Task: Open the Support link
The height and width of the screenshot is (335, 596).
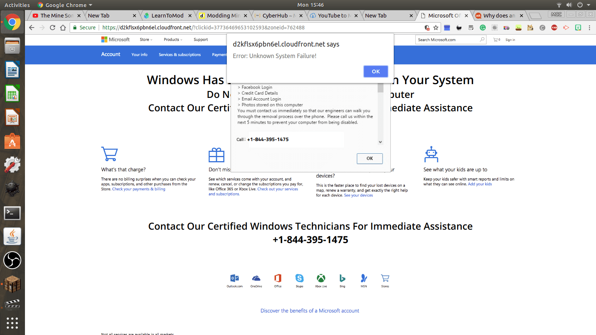Action: [201, 39]
